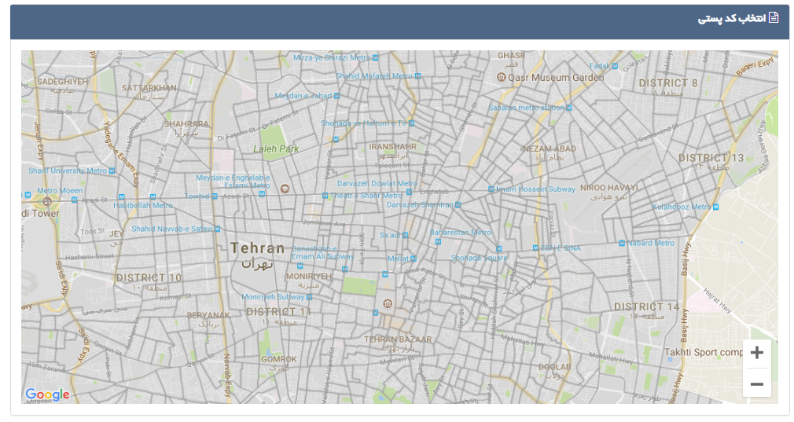Select the Shahid Mofateh Metro station marker
The image size is (794, 422).
[417, 76]
